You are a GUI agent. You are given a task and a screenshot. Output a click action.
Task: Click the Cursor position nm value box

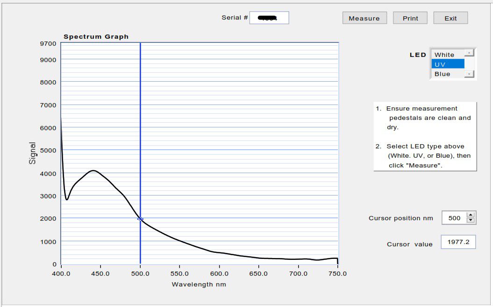[455, 218]
